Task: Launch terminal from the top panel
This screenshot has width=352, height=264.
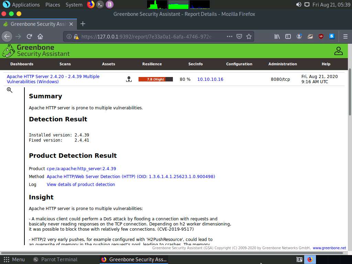Action: click(100, 4)
